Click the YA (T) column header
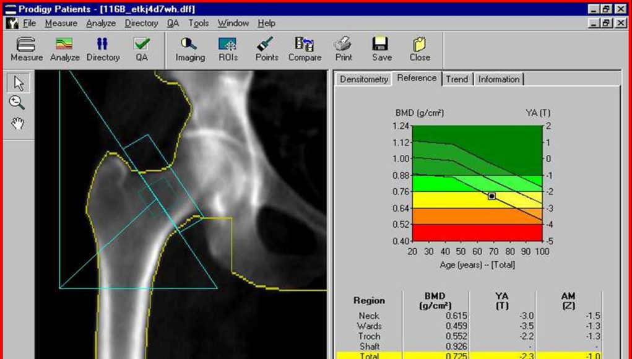The image size is (632, 359). coord(502,301)
